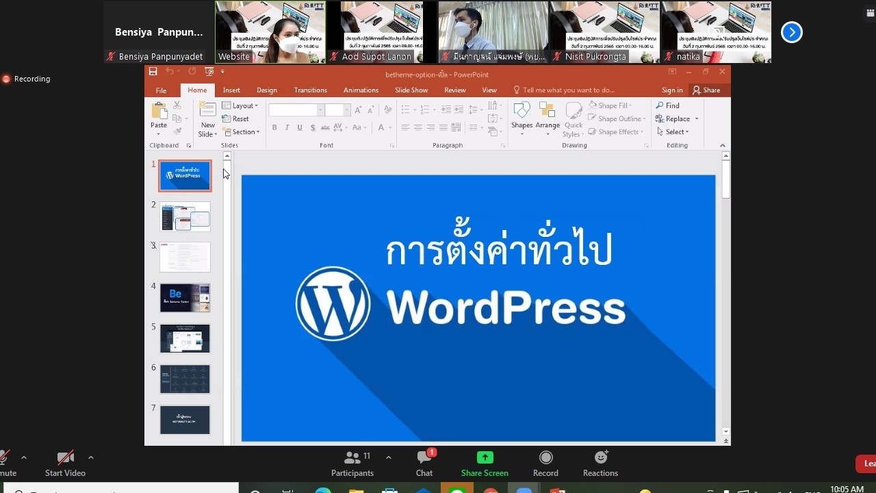Image resolution: width=876 pixels, height=493 pixels.
Task: Open the Shapes gallery
Action: click(x=521, y=118)
